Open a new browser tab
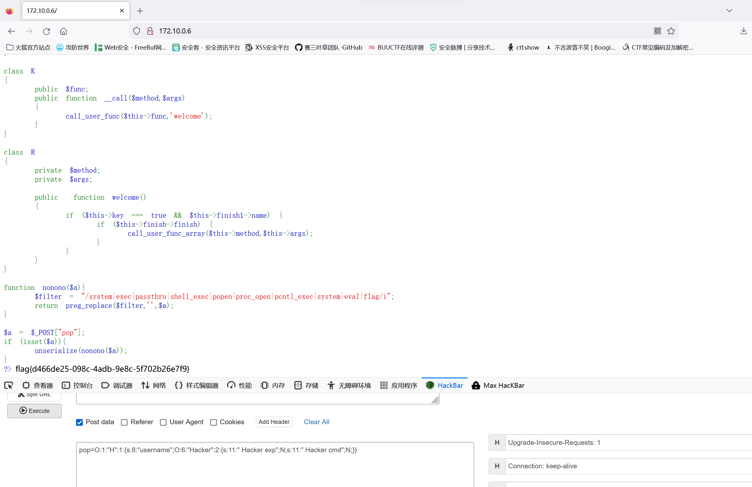This screenshot has height=487, width=752. point(140,11)
